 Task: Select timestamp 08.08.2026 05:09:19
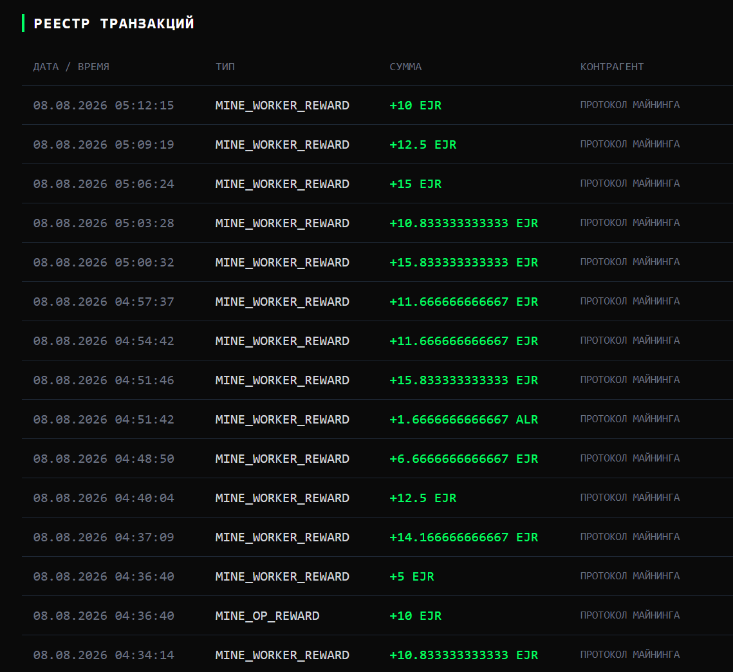[104, 144]
